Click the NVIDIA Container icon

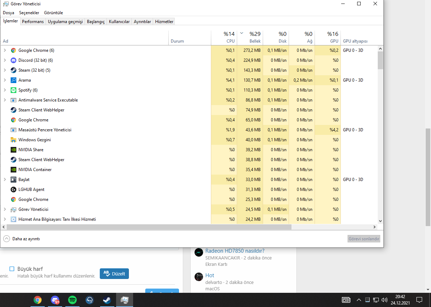13,170
